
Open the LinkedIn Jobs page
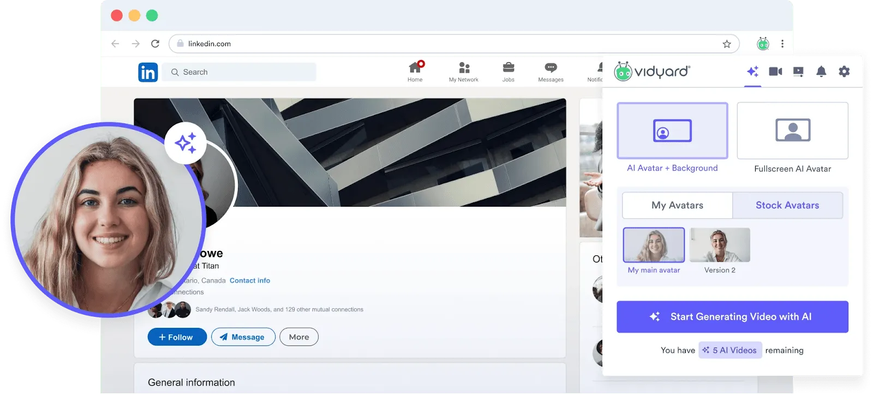tap(509, 72)
